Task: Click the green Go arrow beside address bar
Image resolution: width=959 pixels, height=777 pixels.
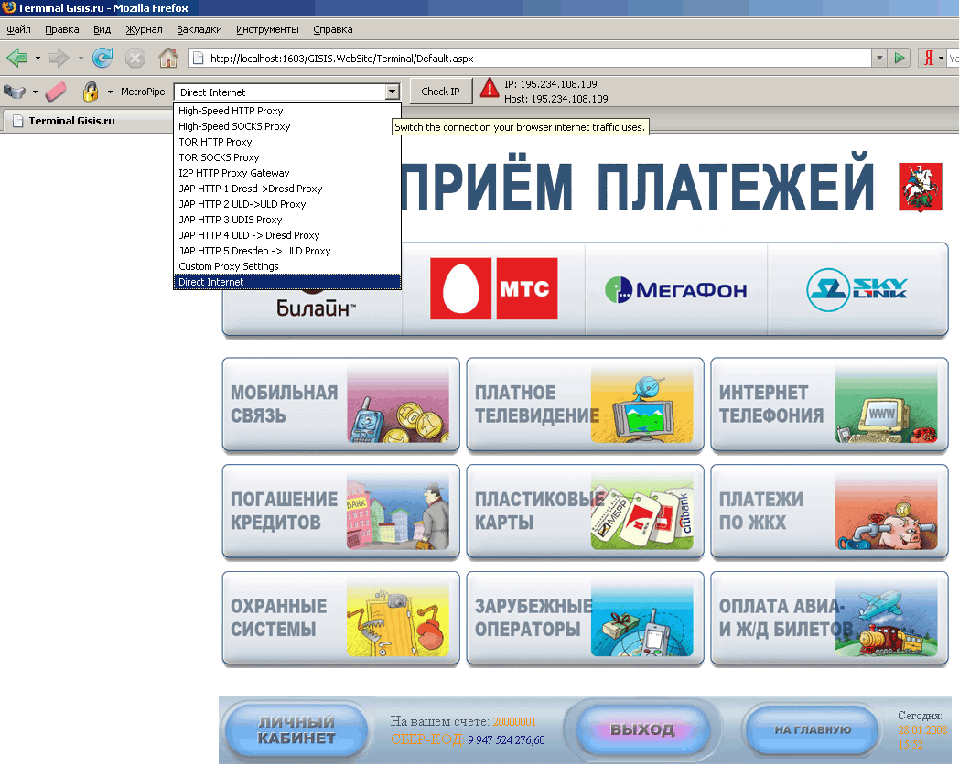Action: tap(900, 59)
